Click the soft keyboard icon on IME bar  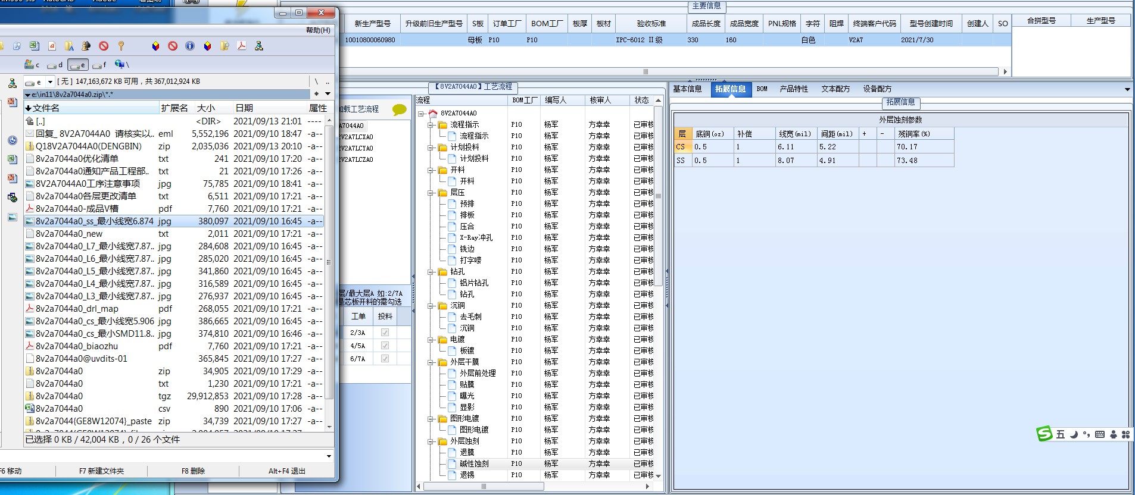click(1099, 434)
